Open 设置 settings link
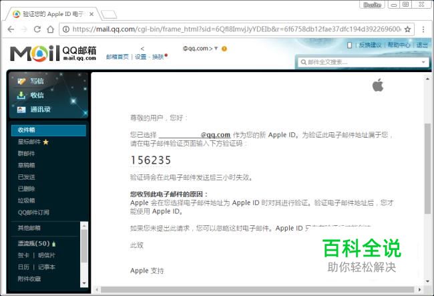434x296 pixels. pyautogui.click(x=140, y=57)
